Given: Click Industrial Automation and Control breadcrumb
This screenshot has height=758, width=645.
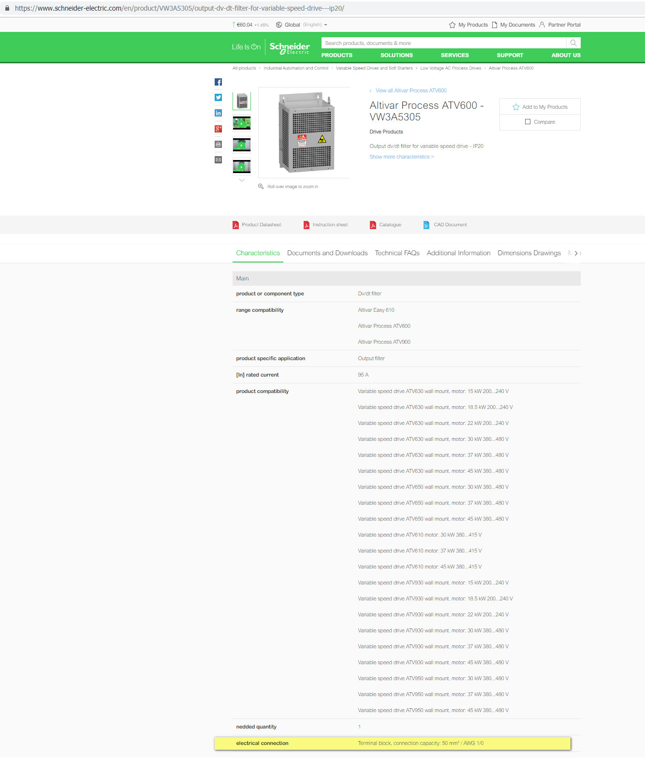Looking at the screenshot, I should point(296,68).
